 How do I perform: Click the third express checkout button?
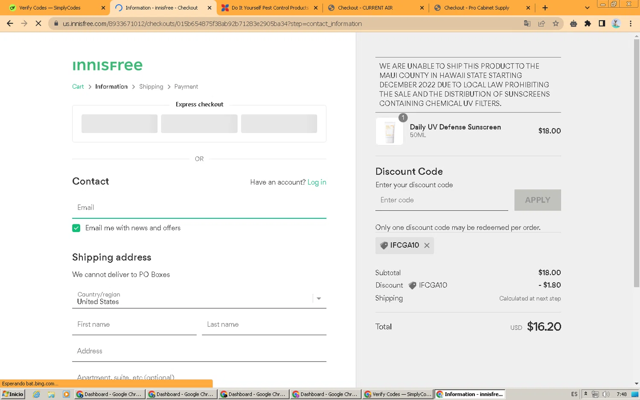tap(279, 124)
